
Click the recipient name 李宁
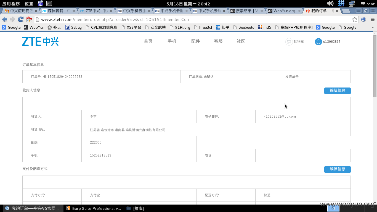click(93, 116)
